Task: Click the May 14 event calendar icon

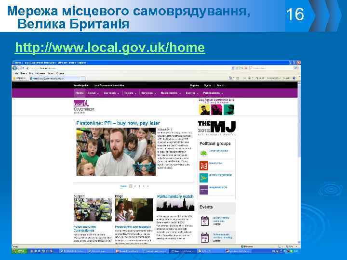Action: [x=204, y=237]
